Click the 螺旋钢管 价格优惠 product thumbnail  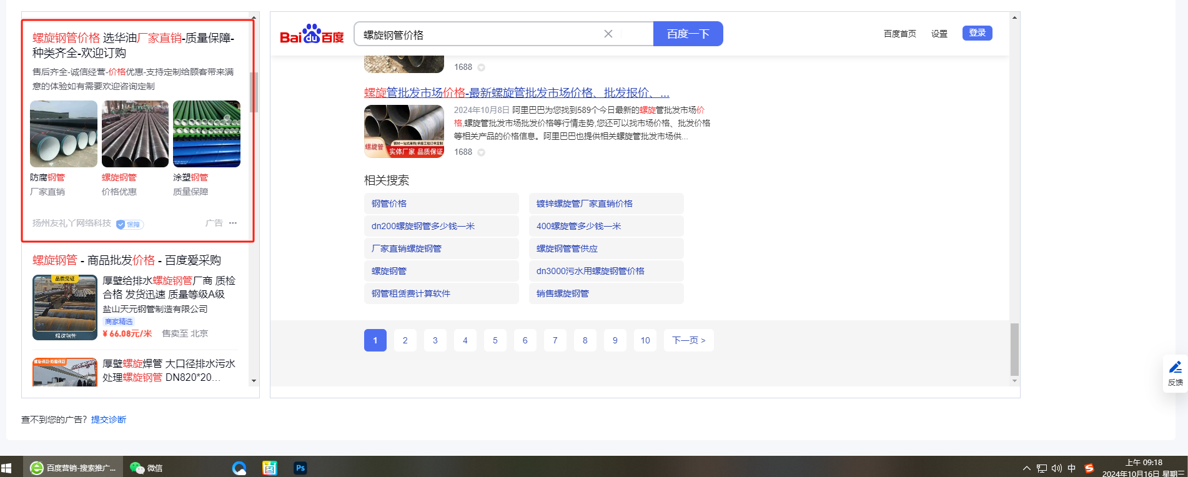pos(135,134)
